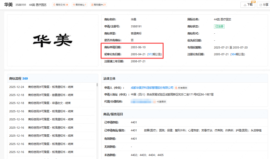
Task: Open the 商标文书 34 tag
Action: [61, 5]
